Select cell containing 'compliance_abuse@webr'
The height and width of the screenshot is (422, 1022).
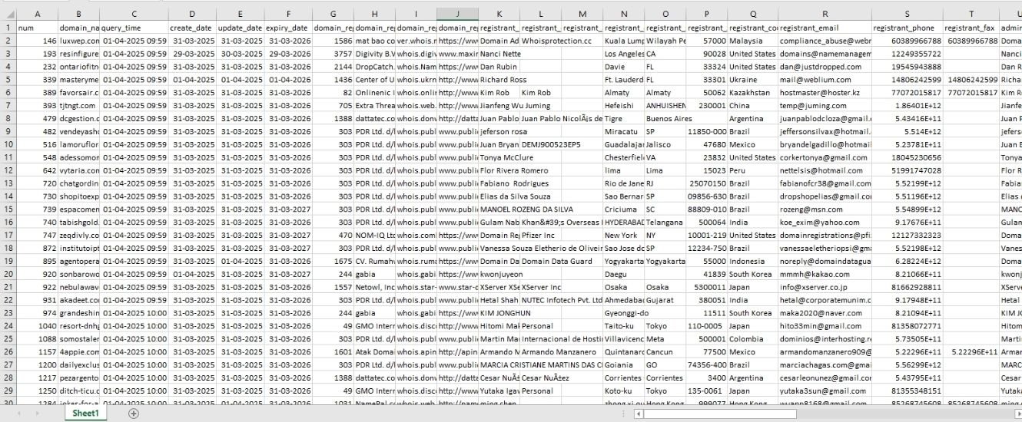coord(825,40)
